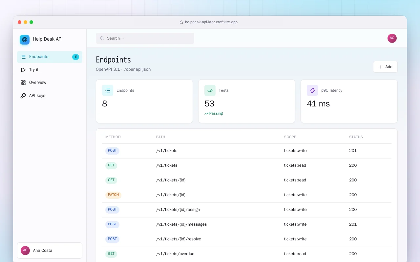Focus the Search input field
The width and height of the screenshot is (420, 262).
pos(145,38)
